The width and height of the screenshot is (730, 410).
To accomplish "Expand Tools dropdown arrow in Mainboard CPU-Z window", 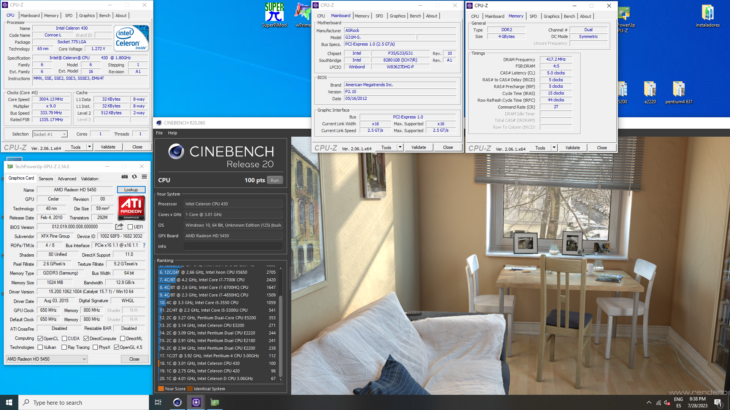I will 400,147.
